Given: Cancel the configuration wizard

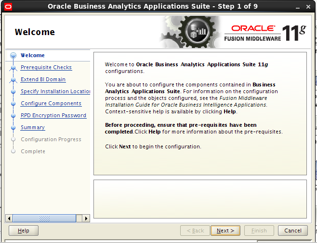Looking at the screenshot, I should pos(293,231).
